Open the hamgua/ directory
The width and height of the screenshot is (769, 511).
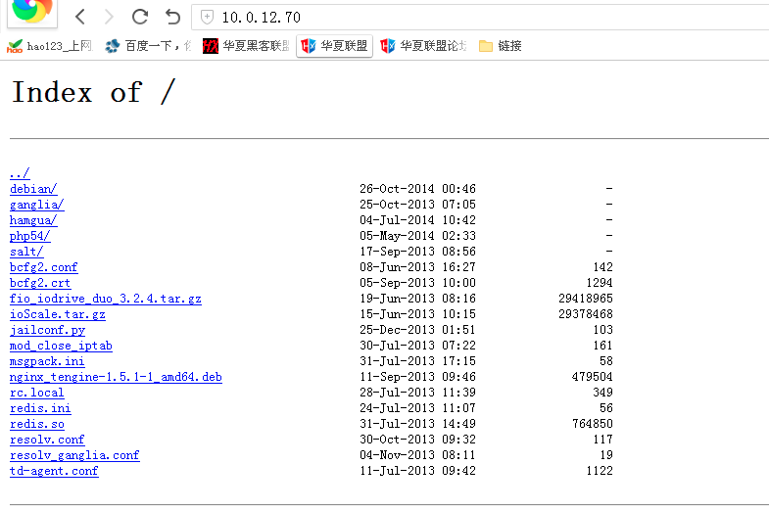(x=33, y=220)
